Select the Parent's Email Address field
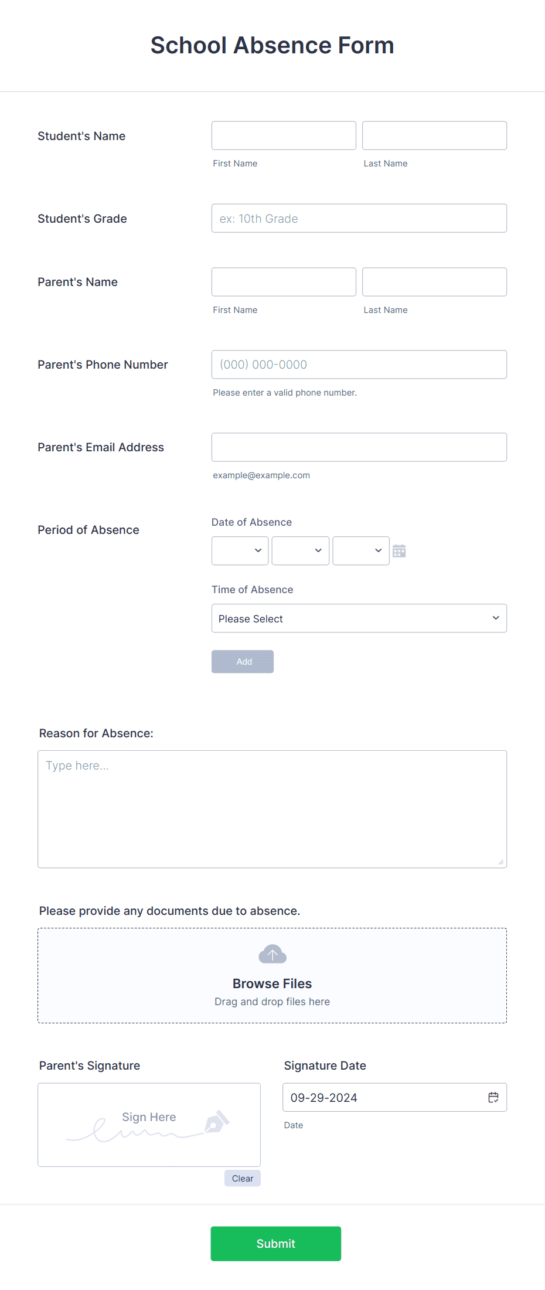This screenshot has width=545, height=1290. click(x=359, y=447)
